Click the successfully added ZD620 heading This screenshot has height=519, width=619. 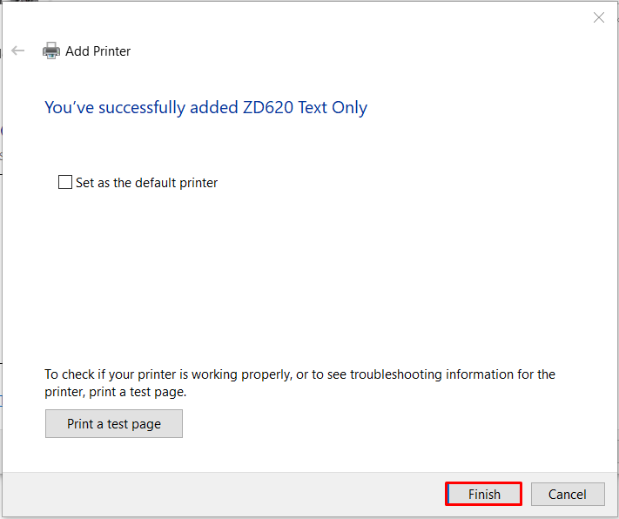[x=205, y=108]
